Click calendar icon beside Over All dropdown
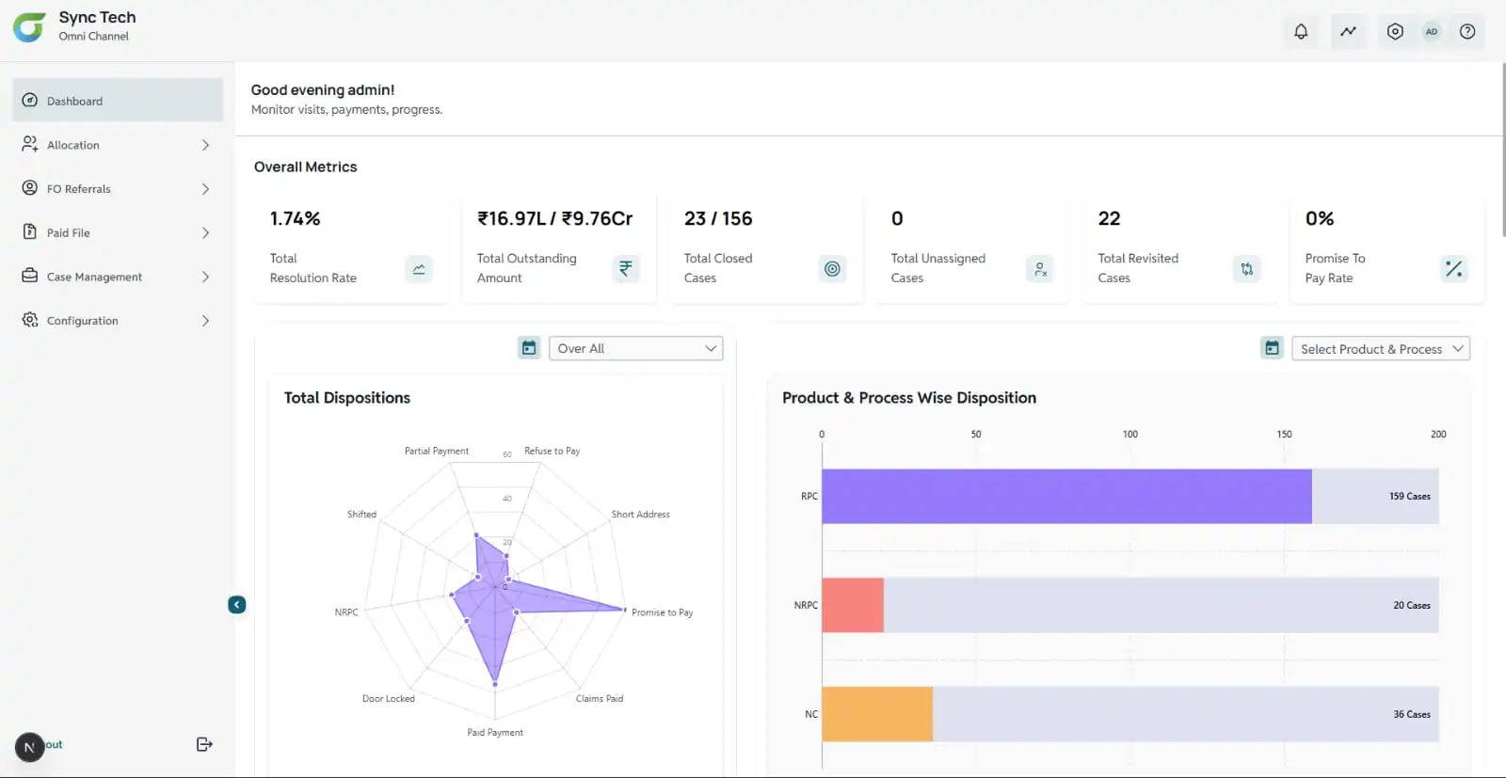The height and width of the screenshot is (778, 1506). (529, 348)
